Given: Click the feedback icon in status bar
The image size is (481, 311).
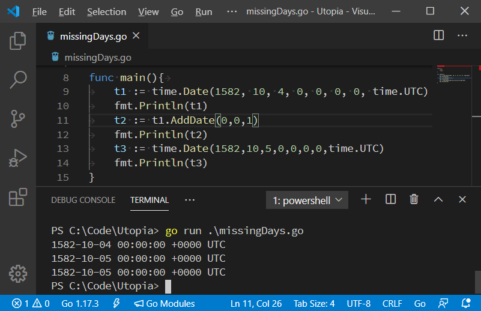Looking at the screenshot, I should pyautogui.click(x=443, y=304).
